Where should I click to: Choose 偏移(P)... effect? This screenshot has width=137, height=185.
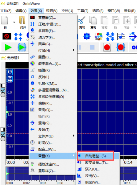[53, 103]
